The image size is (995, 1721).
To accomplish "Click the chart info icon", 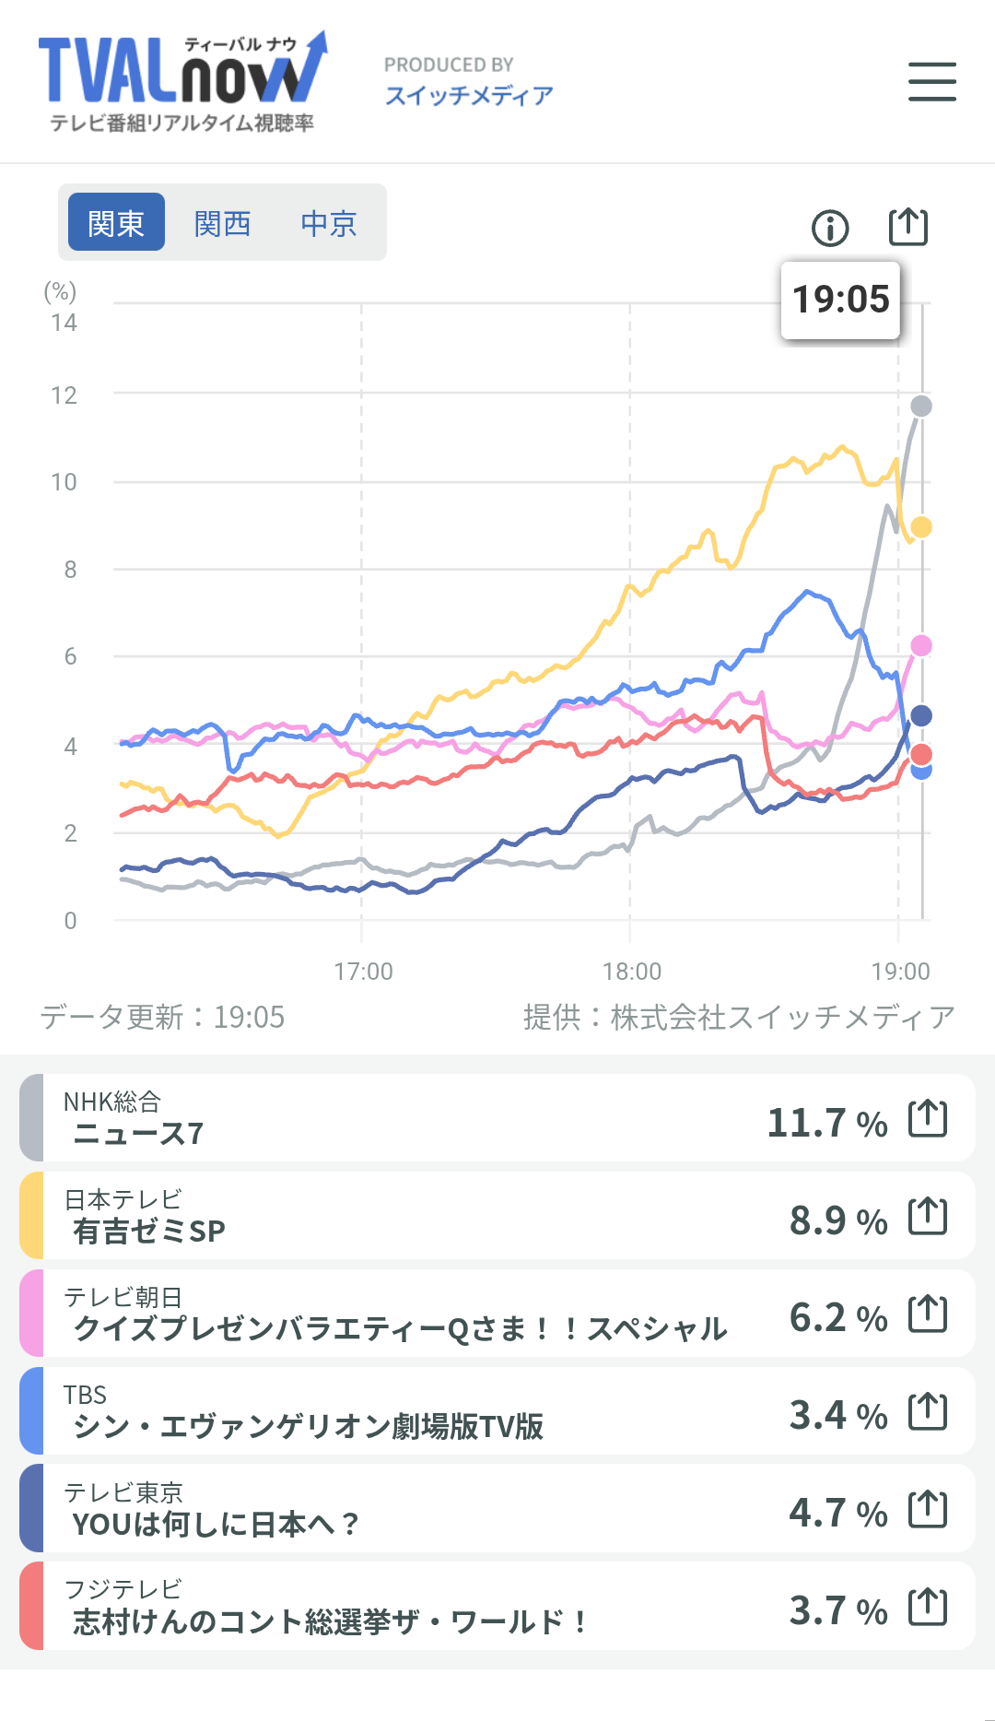I will pos(830,228).
